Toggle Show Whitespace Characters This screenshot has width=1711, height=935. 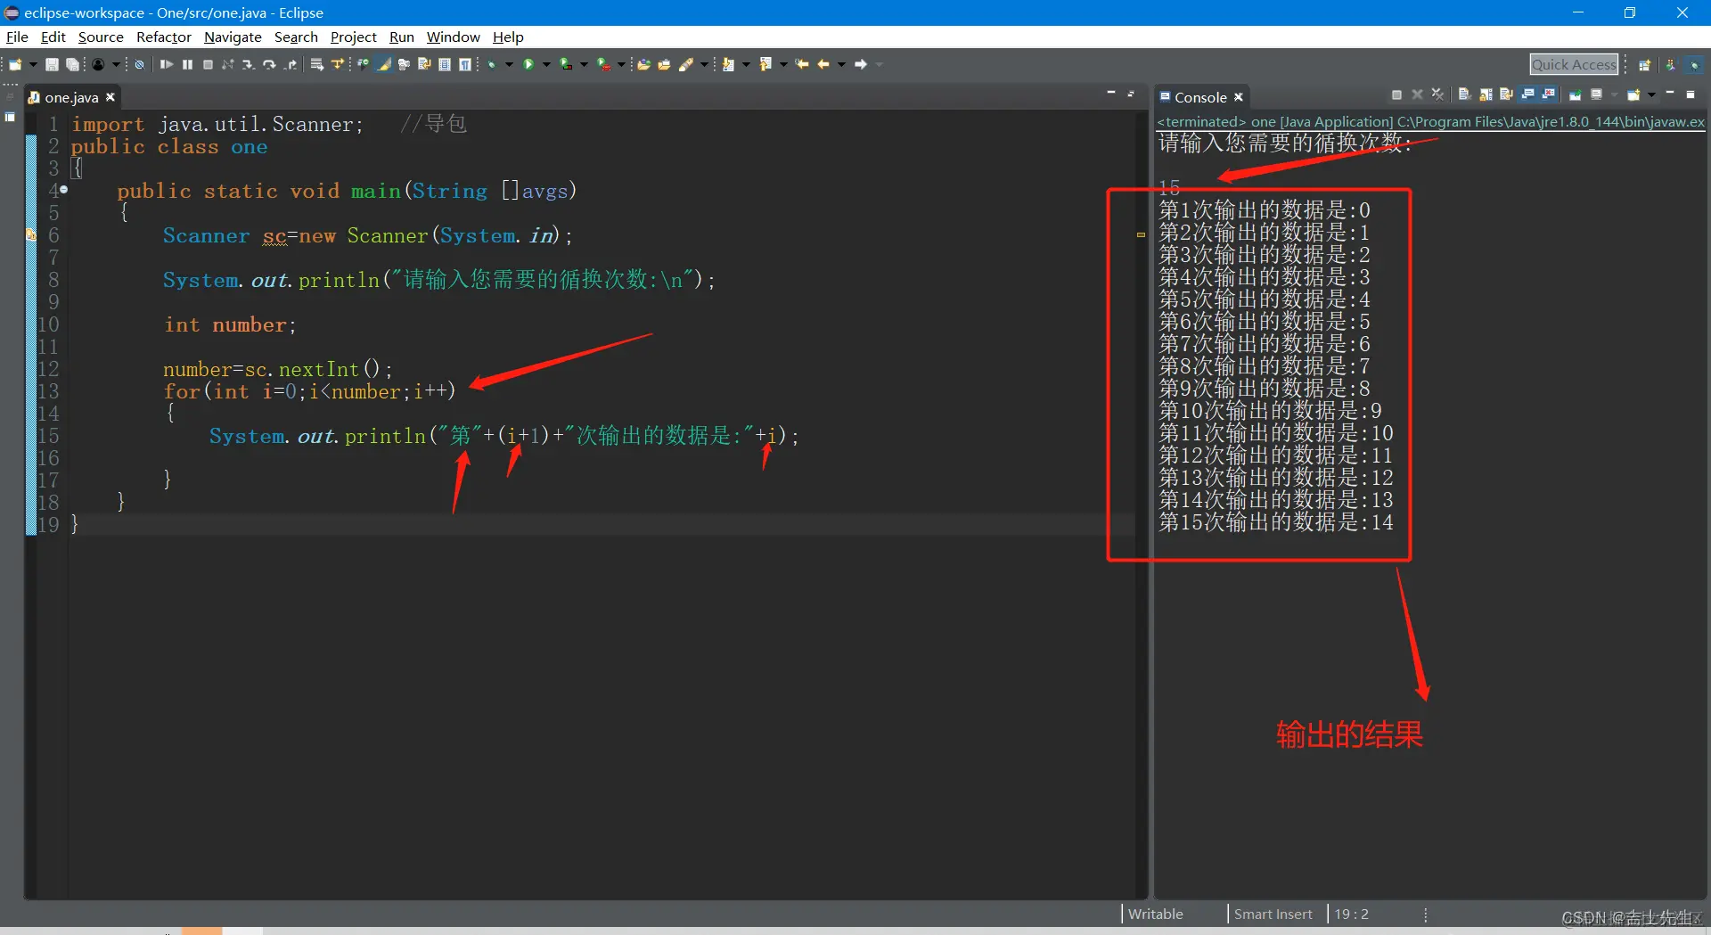pyautogui.click(x=465, y=64)
